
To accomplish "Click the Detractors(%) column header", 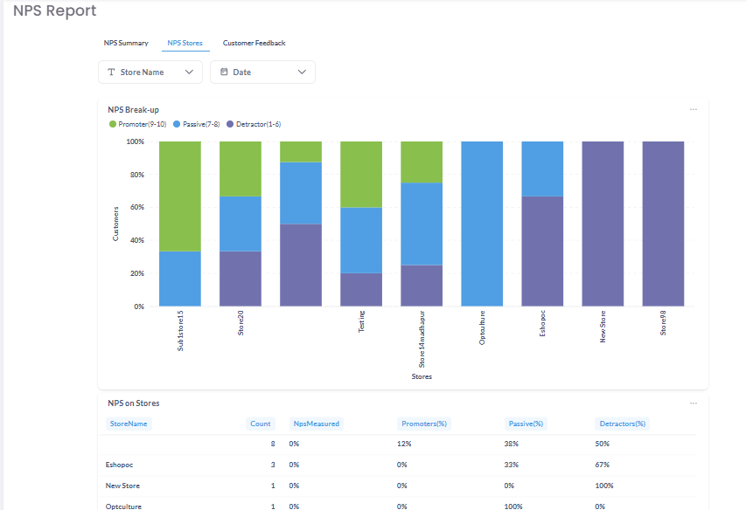I will pyautogui.click(x=623, y=424).
